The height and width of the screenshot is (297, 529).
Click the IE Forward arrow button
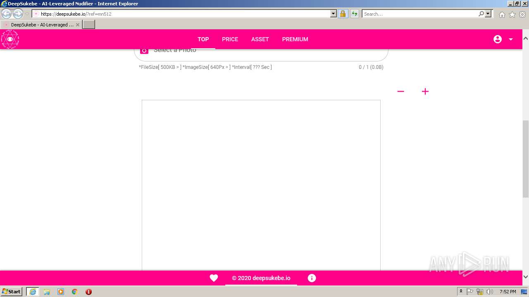[18, 14]
